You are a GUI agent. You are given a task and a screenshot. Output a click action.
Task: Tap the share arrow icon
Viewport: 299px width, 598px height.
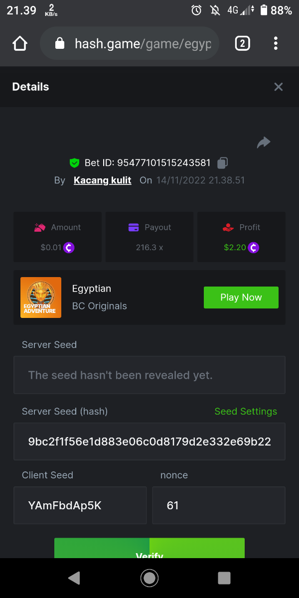[x=263, y=143]
